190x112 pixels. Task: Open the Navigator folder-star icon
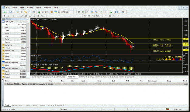[26, 12]
